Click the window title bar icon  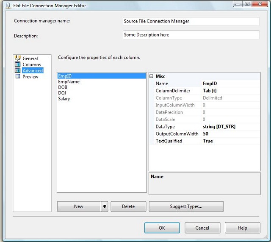[7, 6]
